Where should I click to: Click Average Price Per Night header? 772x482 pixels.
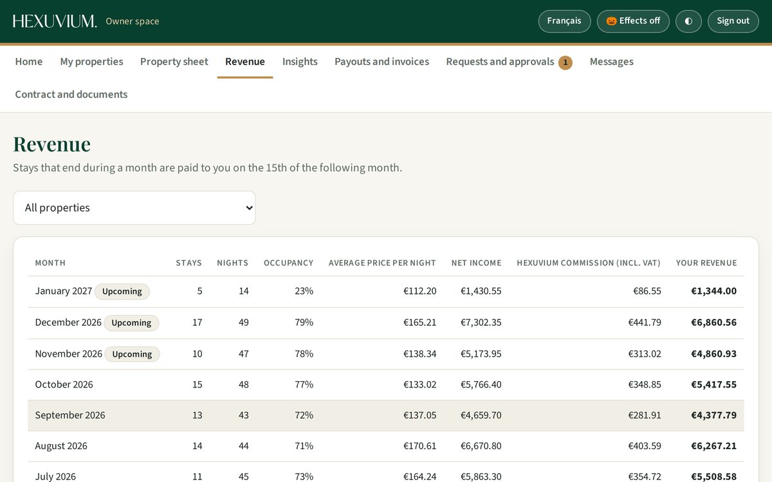click(x=382, y=263)
